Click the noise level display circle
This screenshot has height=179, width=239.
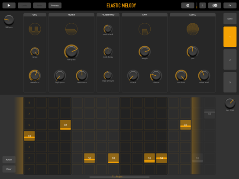tap(193, 29)
